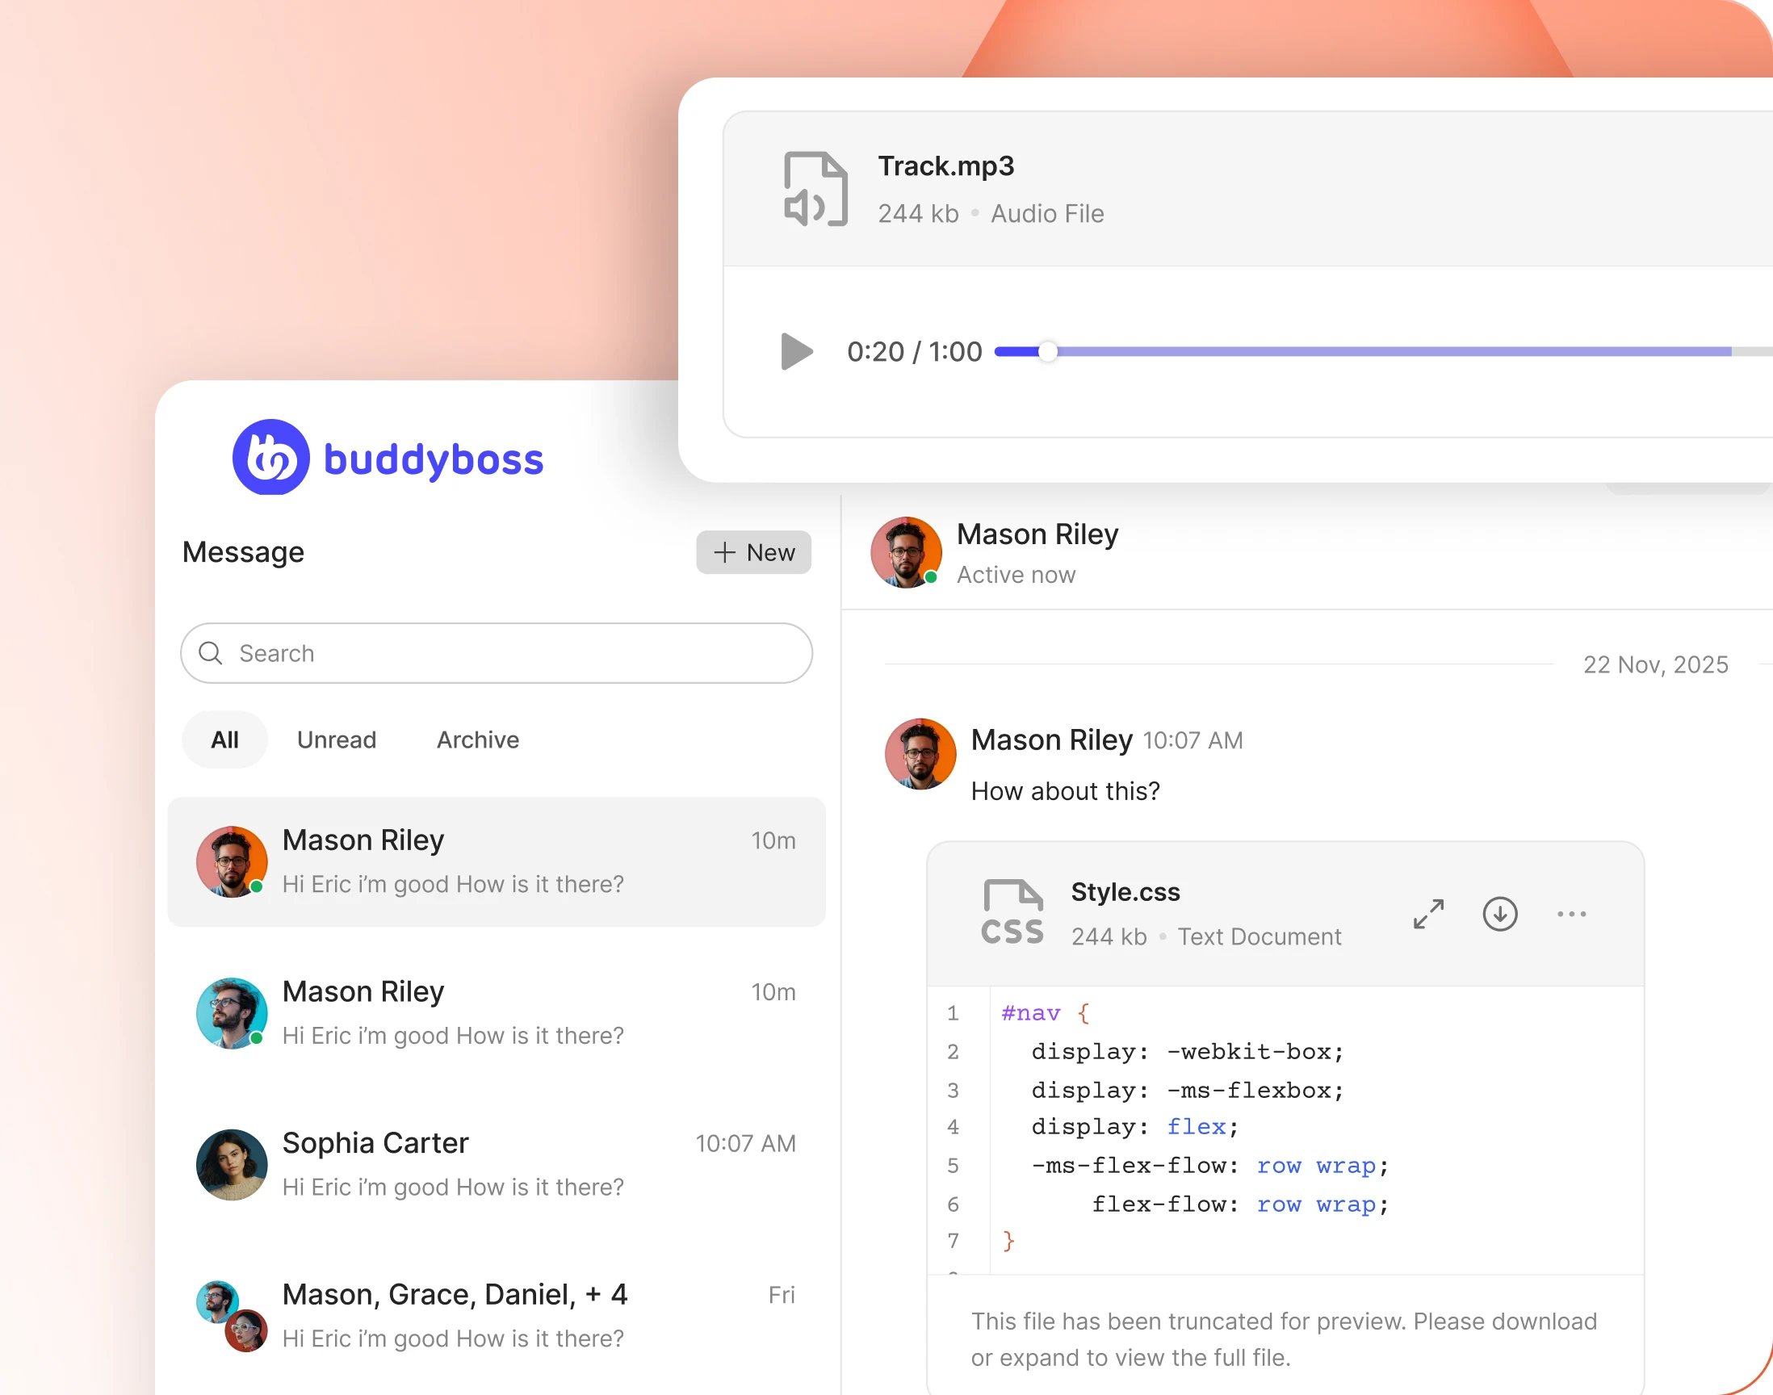Click the #nav code line 1
Screen dimensions: 1773x1395
(x=1046, y=1014)
